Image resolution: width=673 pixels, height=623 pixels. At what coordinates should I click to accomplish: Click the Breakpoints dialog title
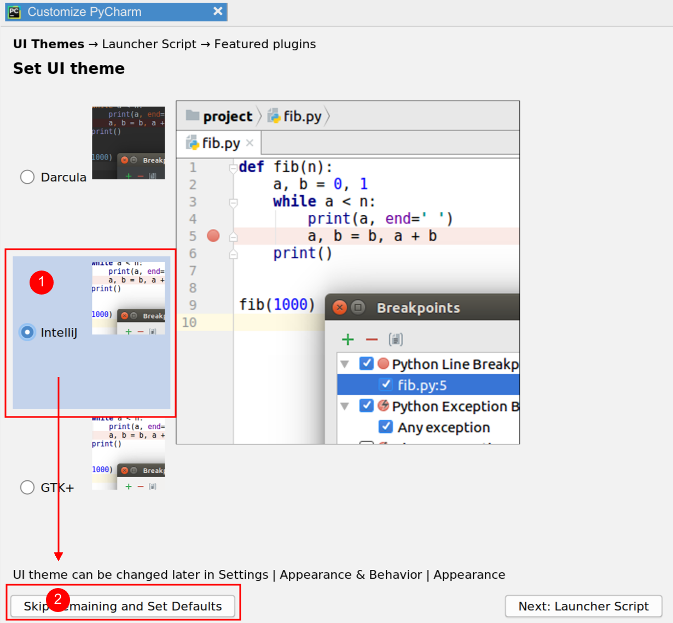(x=419, y=308)
